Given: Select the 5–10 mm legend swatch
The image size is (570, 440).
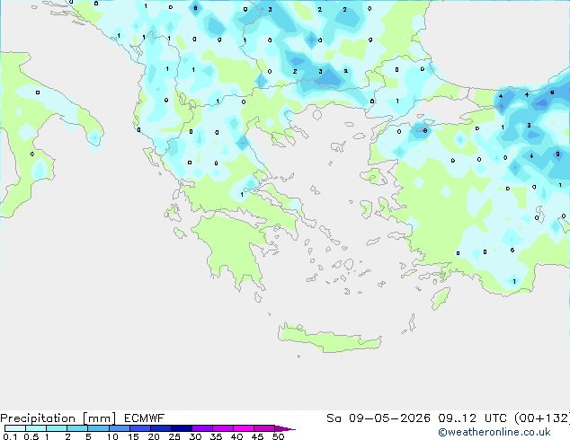Looking at the screenshot, I should click(98, 428).
